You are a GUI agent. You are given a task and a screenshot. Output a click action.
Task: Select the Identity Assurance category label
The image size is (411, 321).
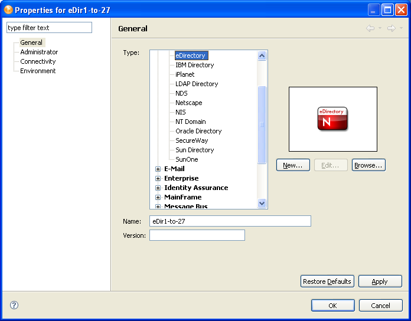[x=196, y=188]
